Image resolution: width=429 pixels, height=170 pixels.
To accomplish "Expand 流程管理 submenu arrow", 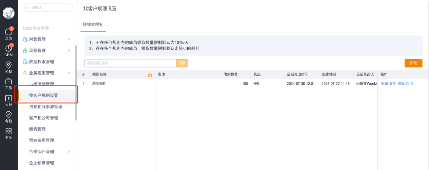I will pyautogui.click(x=69, y=51).
